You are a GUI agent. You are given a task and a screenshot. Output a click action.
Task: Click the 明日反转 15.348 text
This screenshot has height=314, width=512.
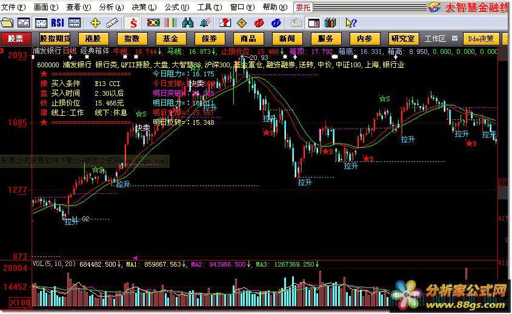(184, 122)
